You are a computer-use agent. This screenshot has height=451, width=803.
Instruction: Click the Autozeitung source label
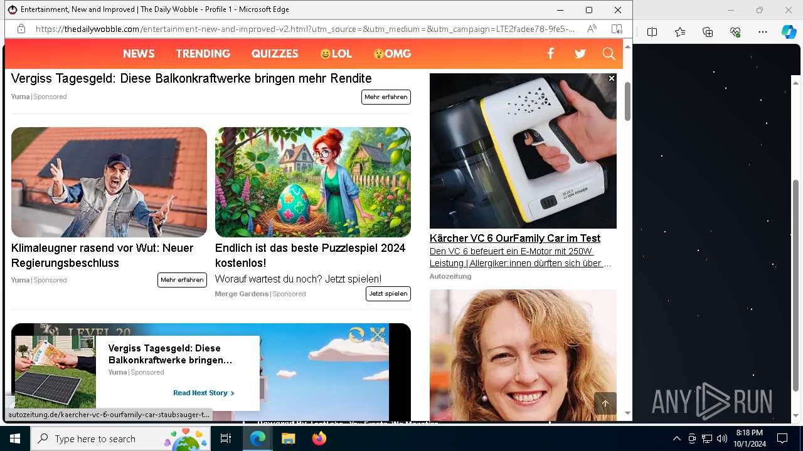450,276
